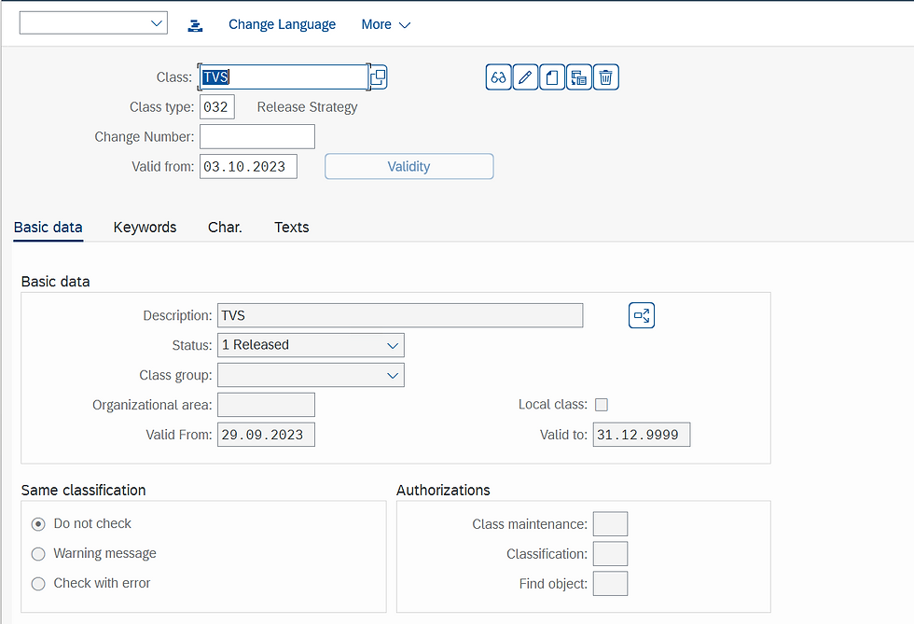This screenshot has height=624, width=914.
Task: Click the Display glasses icon
Action: 498,77
